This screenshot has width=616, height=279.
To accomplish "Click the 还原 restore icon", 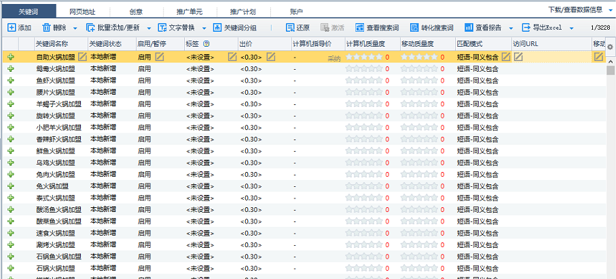I will coord(290,28).
